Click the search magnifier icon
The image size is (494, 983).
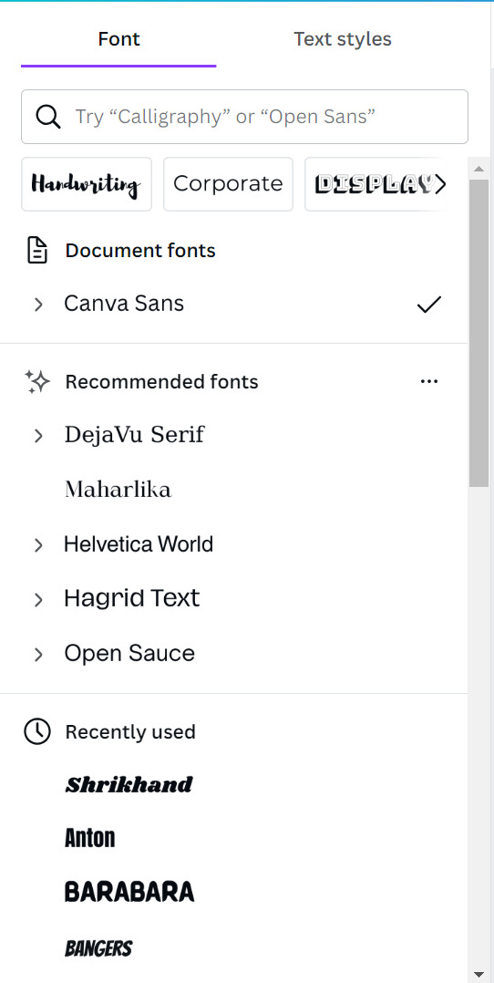click(47, 117)
